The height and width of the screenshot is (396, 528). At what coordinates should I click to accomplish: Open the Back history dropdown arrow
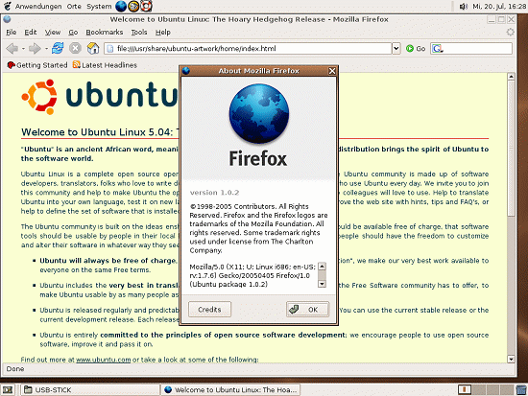pyautogui.click(x=23, y=49)
